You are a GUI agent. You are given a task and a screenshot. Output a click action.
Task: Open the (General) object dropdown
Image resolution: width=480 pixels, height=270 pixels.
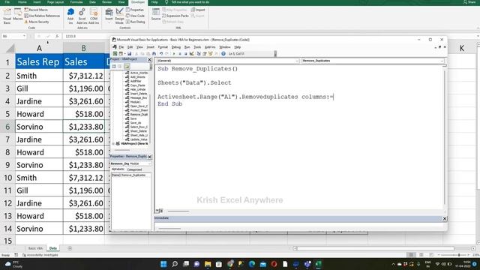point(297,61)
